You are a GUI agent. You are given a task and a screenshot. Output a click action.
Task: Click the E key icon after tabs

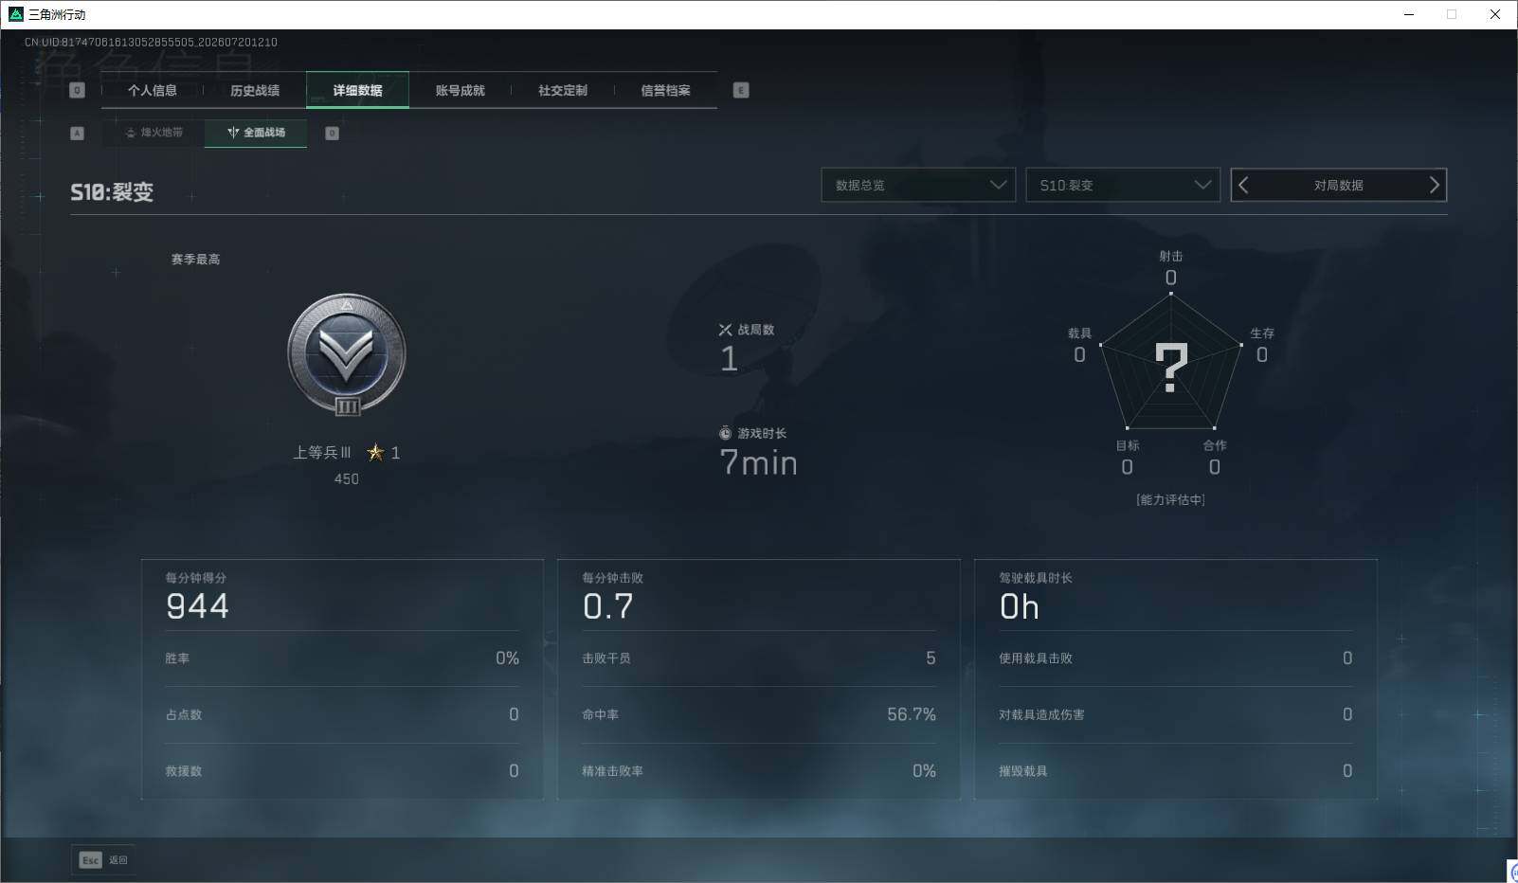pos(741,90)
